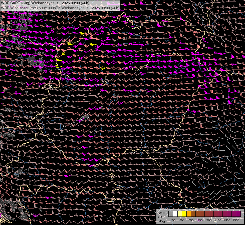This screenshot has width=245, height=225.
Task: Click the '100' legend label
Action: 173,220
